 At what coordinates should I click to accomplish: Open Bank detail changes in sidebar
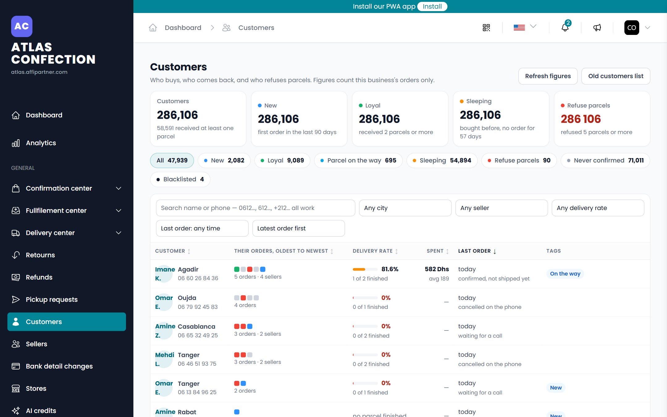(x=67, y=366)
